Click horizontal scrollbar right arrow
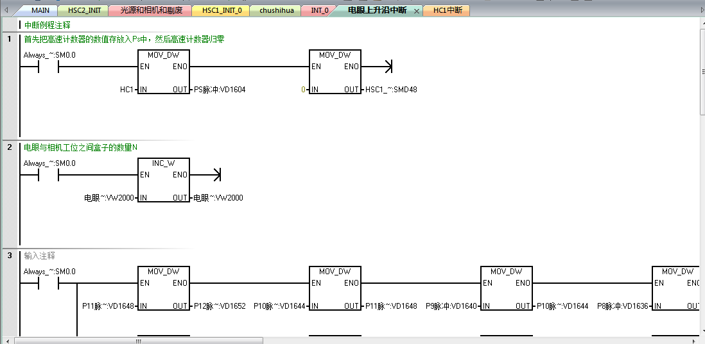 coord(694,341)
